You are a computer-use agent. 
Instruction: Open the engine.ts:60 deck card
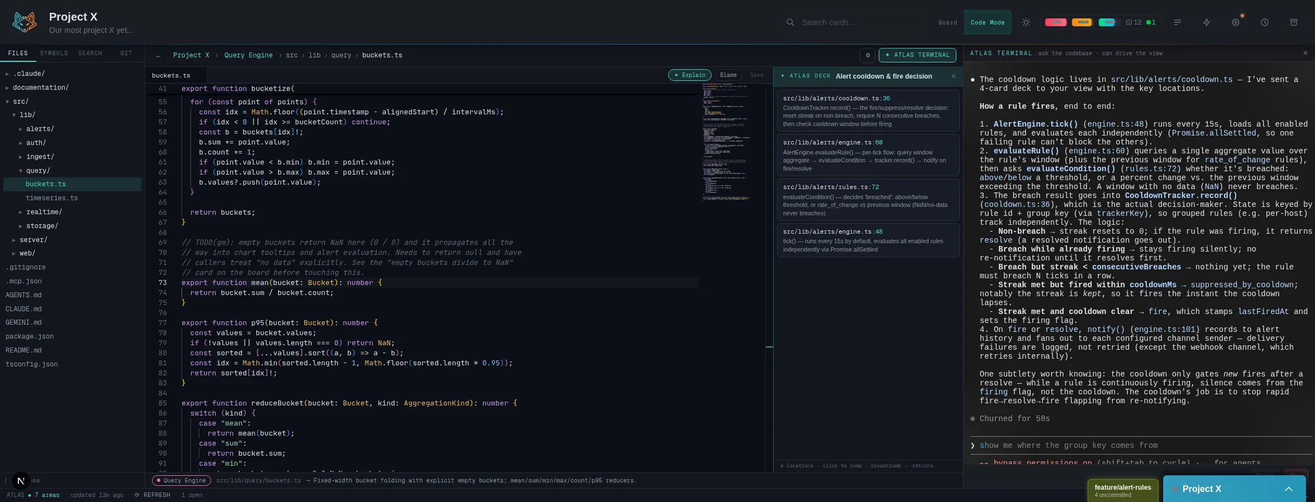pyautogui.click(x=868, y=155)
